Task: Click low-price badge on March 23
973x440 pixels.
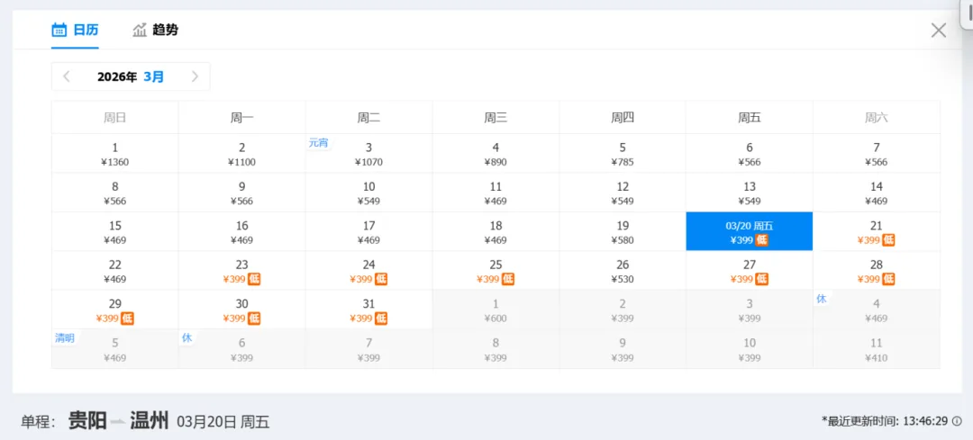Action: coord(254,279)
